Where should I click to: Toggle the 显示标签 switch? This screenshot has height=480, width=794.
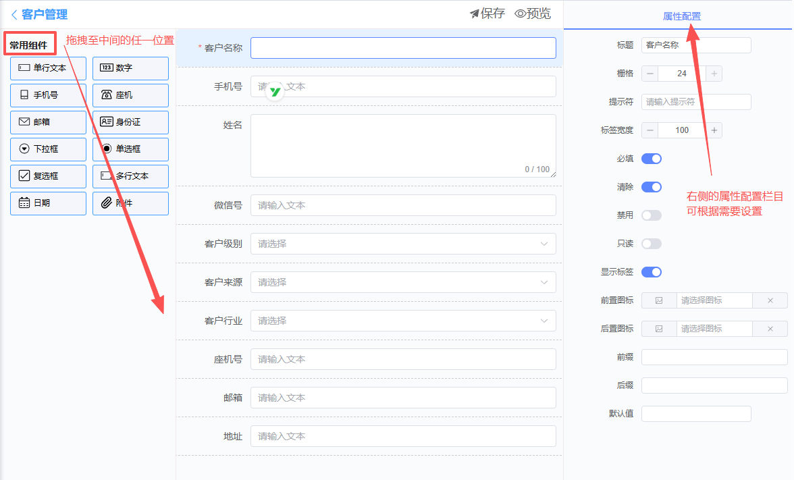652,272
